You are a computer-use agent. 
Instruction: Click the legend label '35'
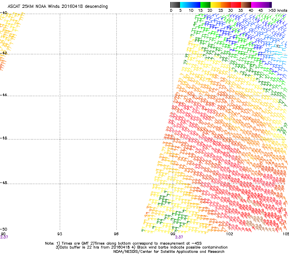[241, 11]
